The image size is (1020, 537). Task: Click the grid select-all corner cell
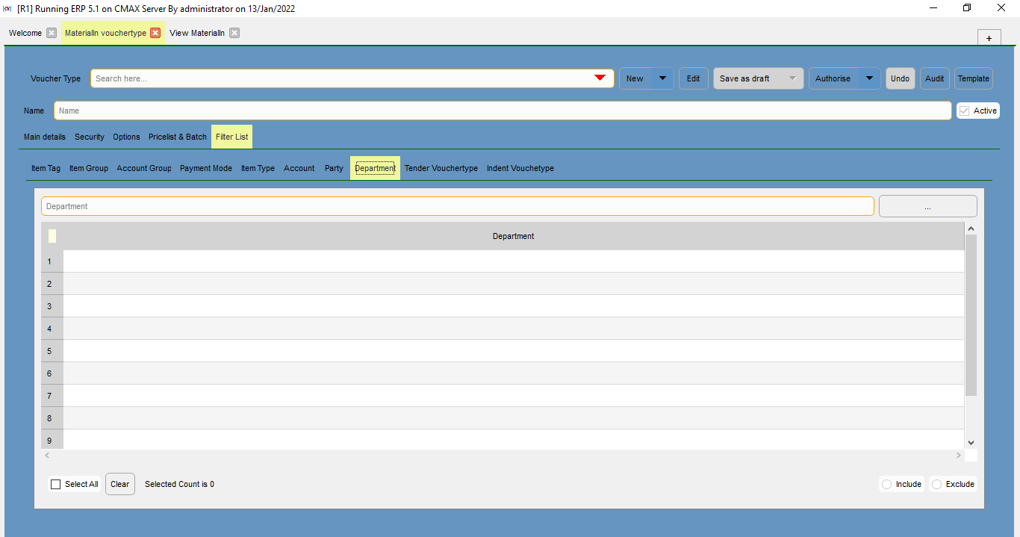point(52,236)
